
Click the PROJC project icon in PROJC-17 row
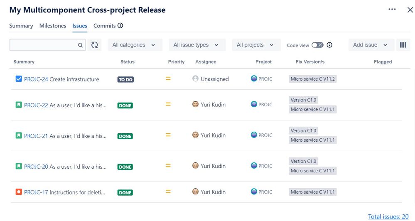[x=254, y=192]
